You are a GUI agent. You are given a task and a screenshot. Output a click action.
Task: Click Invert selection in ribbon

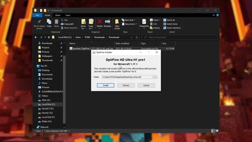tap(172, 28)
